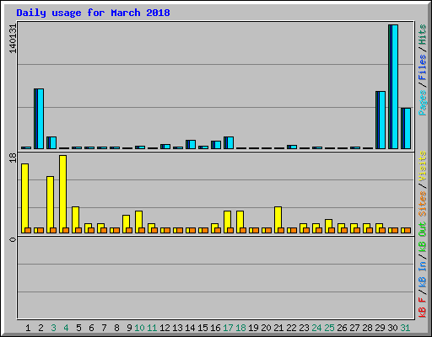Click day 5 on the x-axis
The image size is (432, 337).
pyautogui.click(x=78, y=328)
